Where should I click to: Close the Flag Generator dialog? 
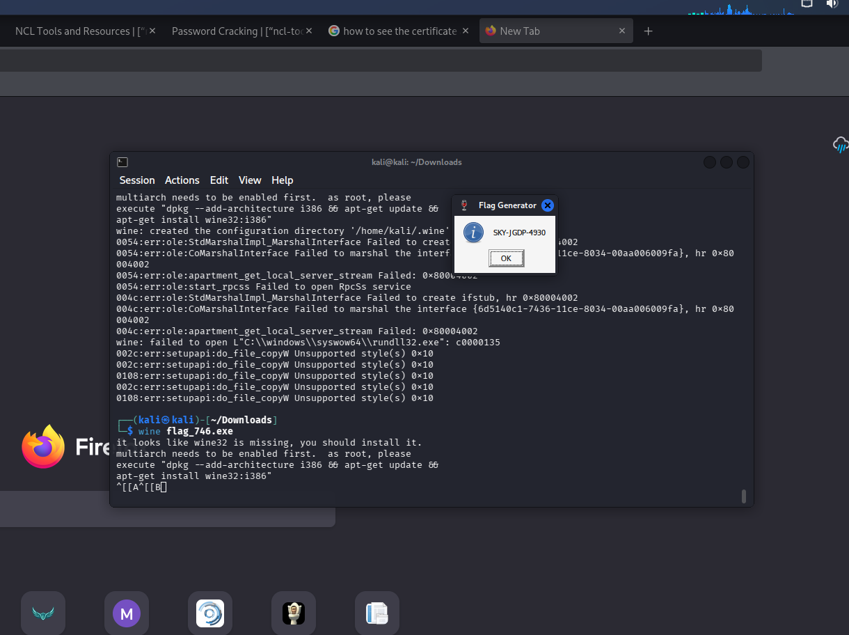(548, 205)
